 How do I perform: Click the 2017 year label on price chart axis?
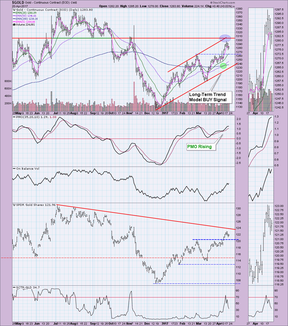tap(165, 113)
